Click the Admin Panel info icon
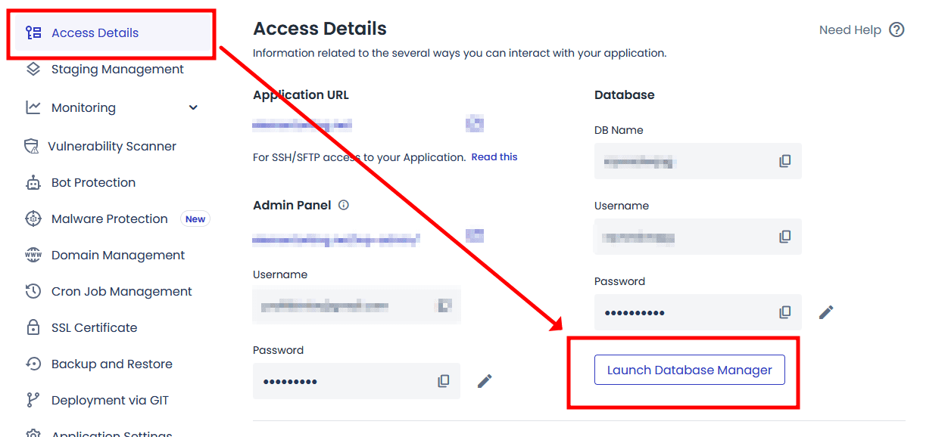Viewport: 948px width, 437px height. [344, 205]
